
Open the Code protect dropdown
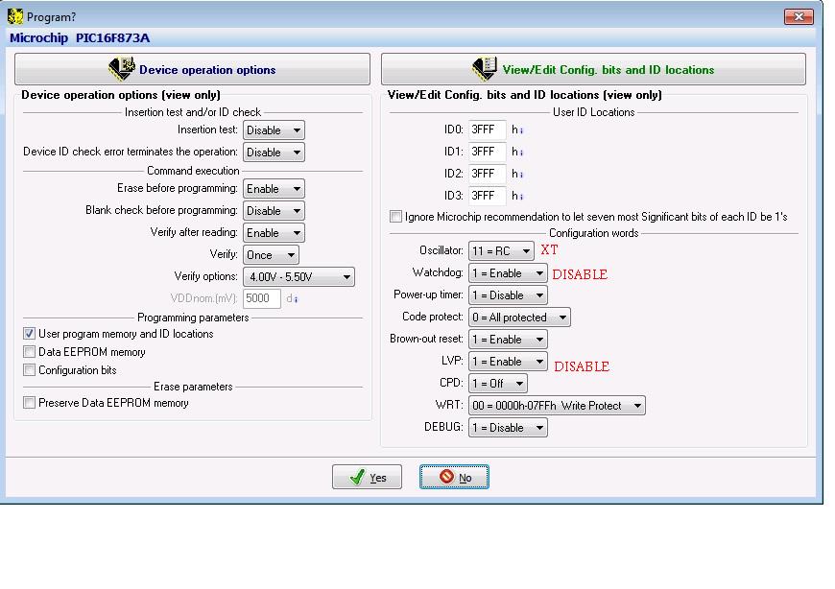pos(519,318)
